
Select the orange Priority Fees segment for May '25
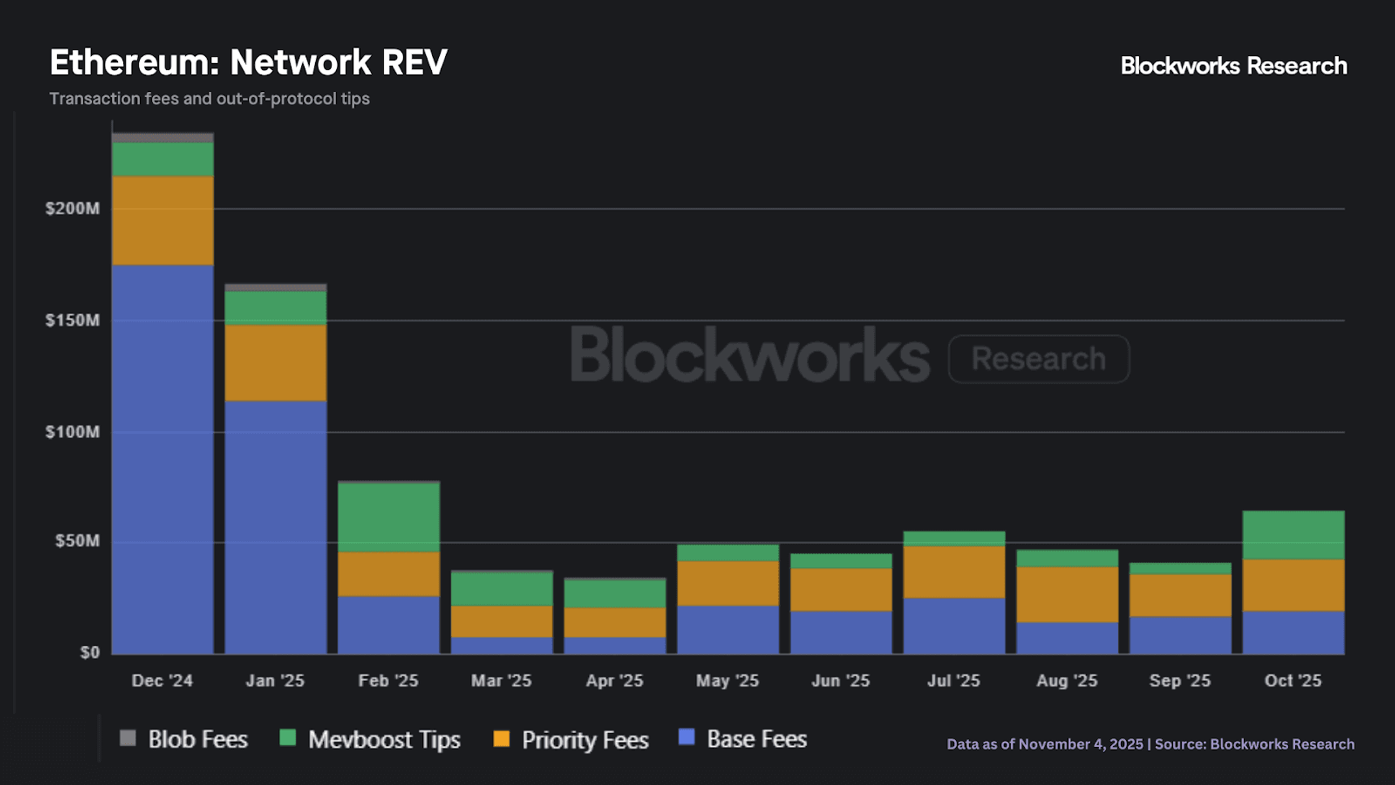tap(728, 584)
